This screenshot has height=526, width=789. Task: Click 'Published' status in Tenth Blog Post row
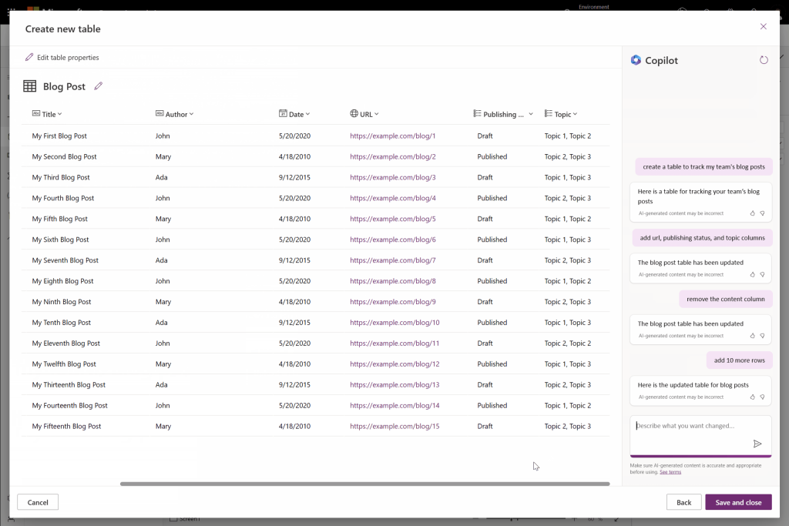pos(492,323)
